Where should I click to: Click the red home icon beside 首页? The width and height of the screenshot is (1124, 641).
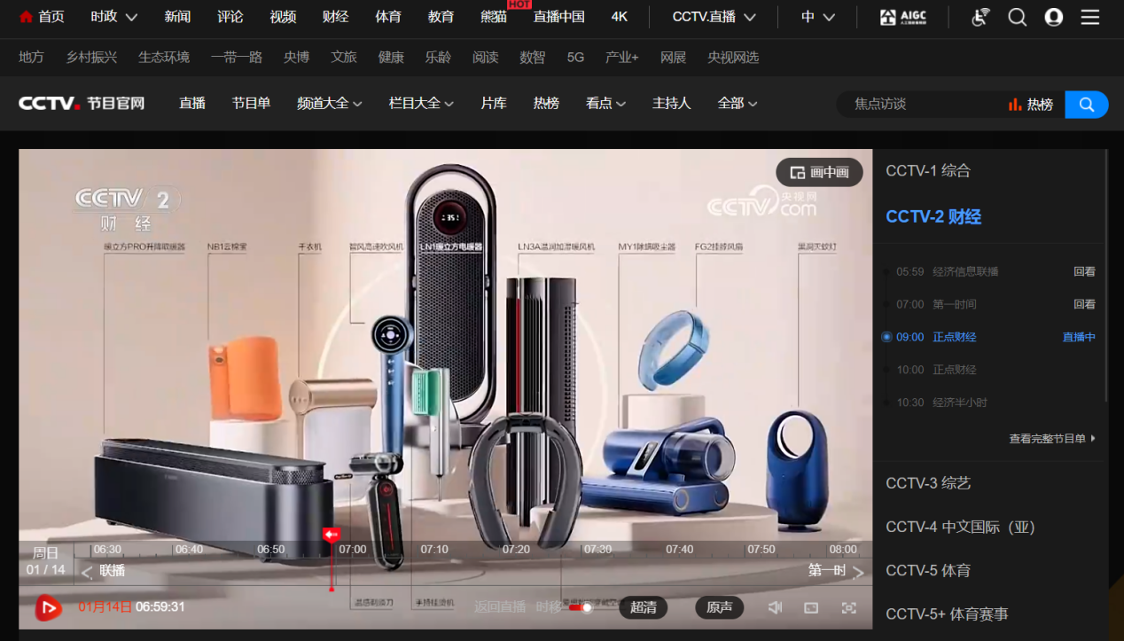[x=26, y=17]
